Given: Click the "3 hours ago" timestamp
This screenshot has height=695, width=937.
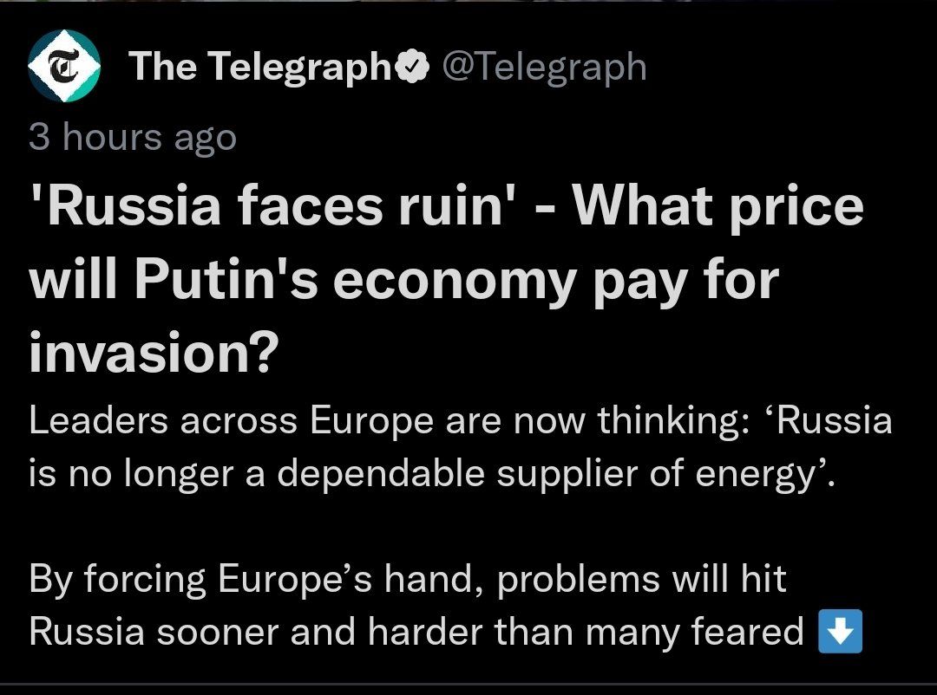Looking at the screenshot, I should pyautogui.click(x=132, y=137).
